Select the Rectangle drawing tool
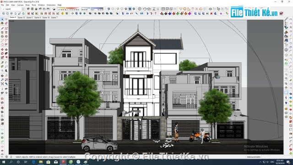293x165 pixels. 2,33
